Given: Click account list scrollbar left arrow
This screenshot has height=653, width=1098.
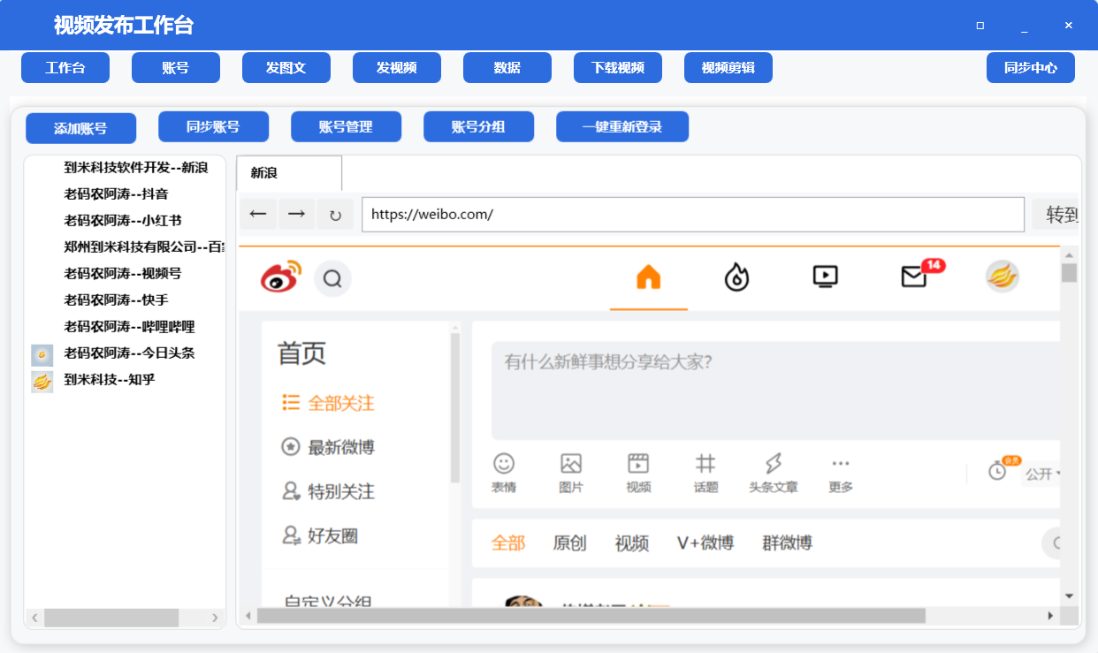Looking at the screenshot, I should click(34, 618).
